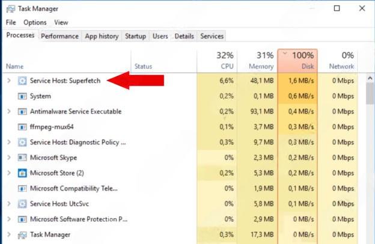Expand Service Host: Diagnostic Policy row
This screenshot has height=244, width=375.
[9, 142]
